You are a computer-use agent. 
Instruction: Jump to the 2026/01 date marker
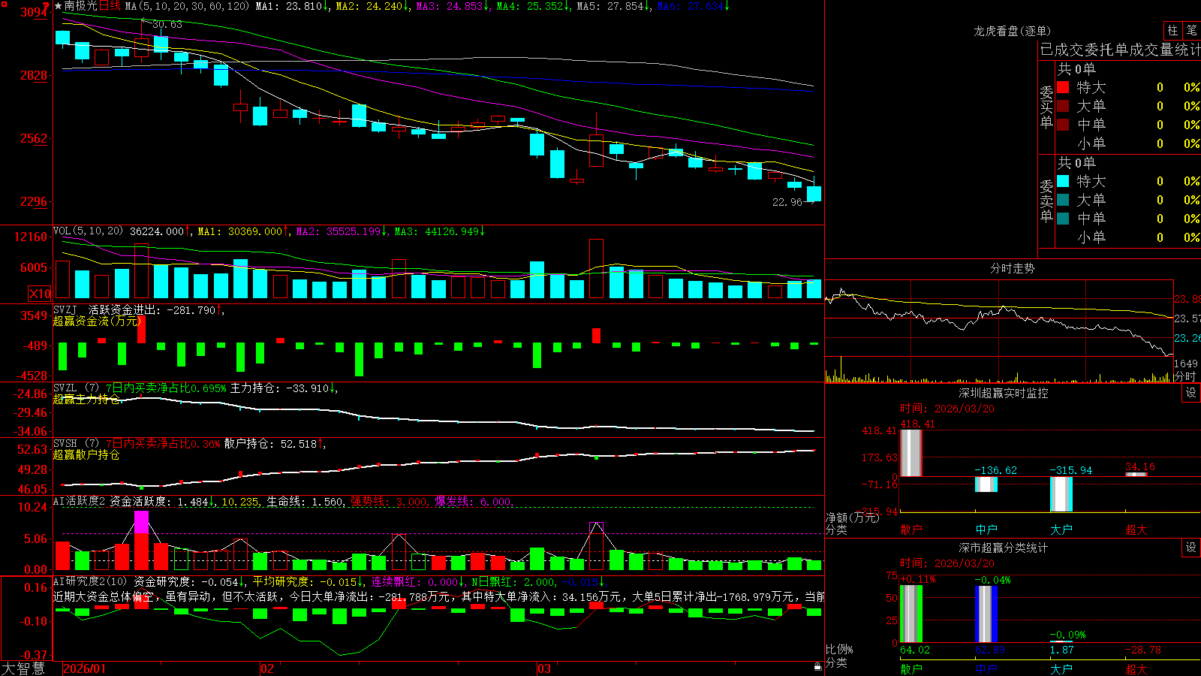(x=85, y=668)
